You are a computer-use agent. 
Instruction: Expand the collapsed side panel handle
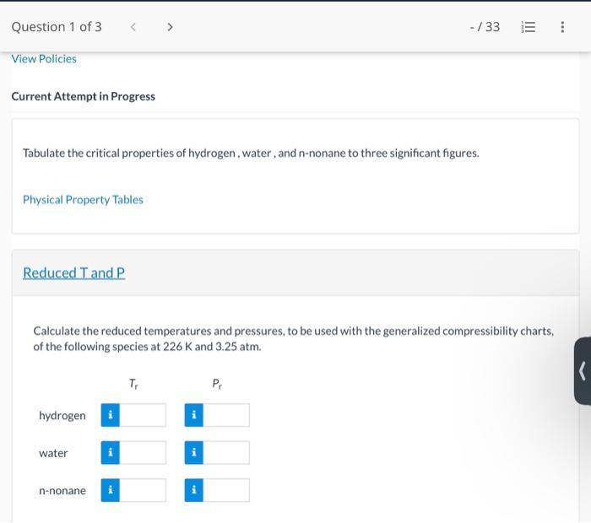[583, 371]
